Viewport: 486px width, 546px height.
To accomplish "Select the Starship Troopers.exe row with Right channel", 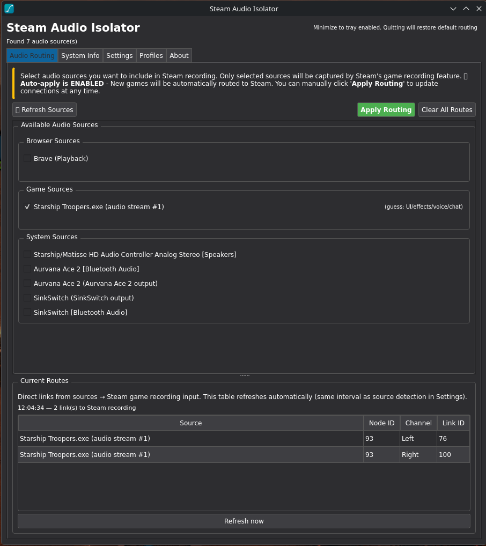I will [244, 454].
